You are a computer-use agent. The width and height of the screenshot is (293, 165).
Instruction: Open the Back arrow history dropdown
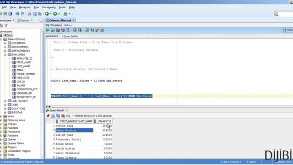pyautogui.click(x=51, y=14)
